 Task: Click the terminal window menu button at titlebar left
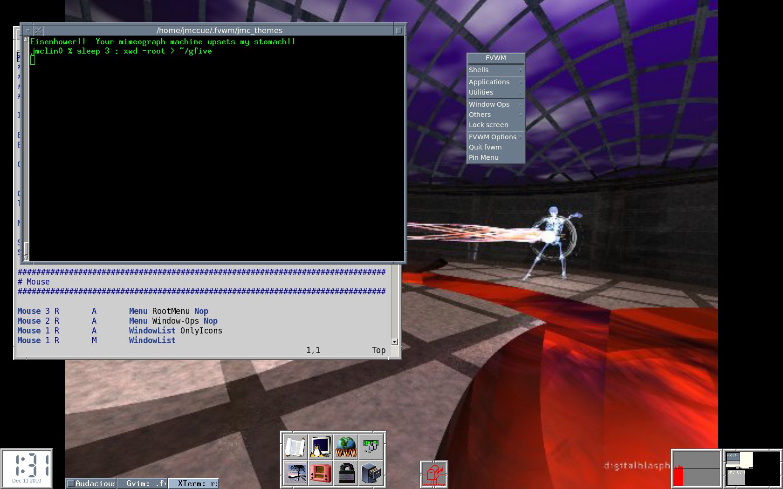(27, 30)
